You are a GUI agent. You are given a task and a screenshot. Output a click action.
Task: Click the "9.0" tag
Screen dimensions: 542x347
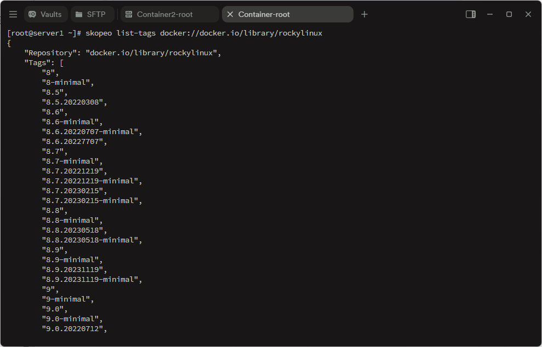[55, 309]
